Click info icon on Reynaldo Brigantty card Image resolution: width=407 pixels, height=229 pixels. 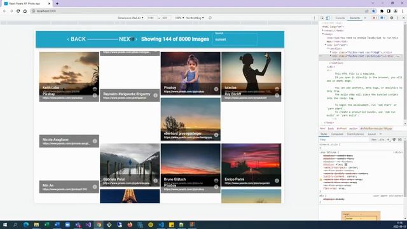coord(155,95)
